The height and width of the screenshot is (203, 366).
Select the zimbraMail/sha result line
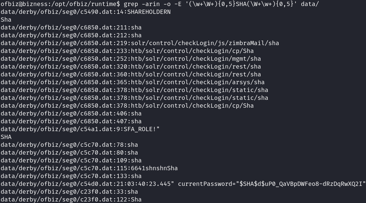[x=140, y=43]
